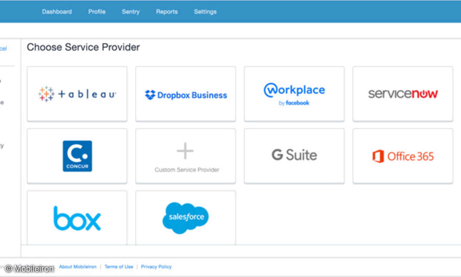Follow the About MobileIron link

pyautogui.click(x=77, y=267)
